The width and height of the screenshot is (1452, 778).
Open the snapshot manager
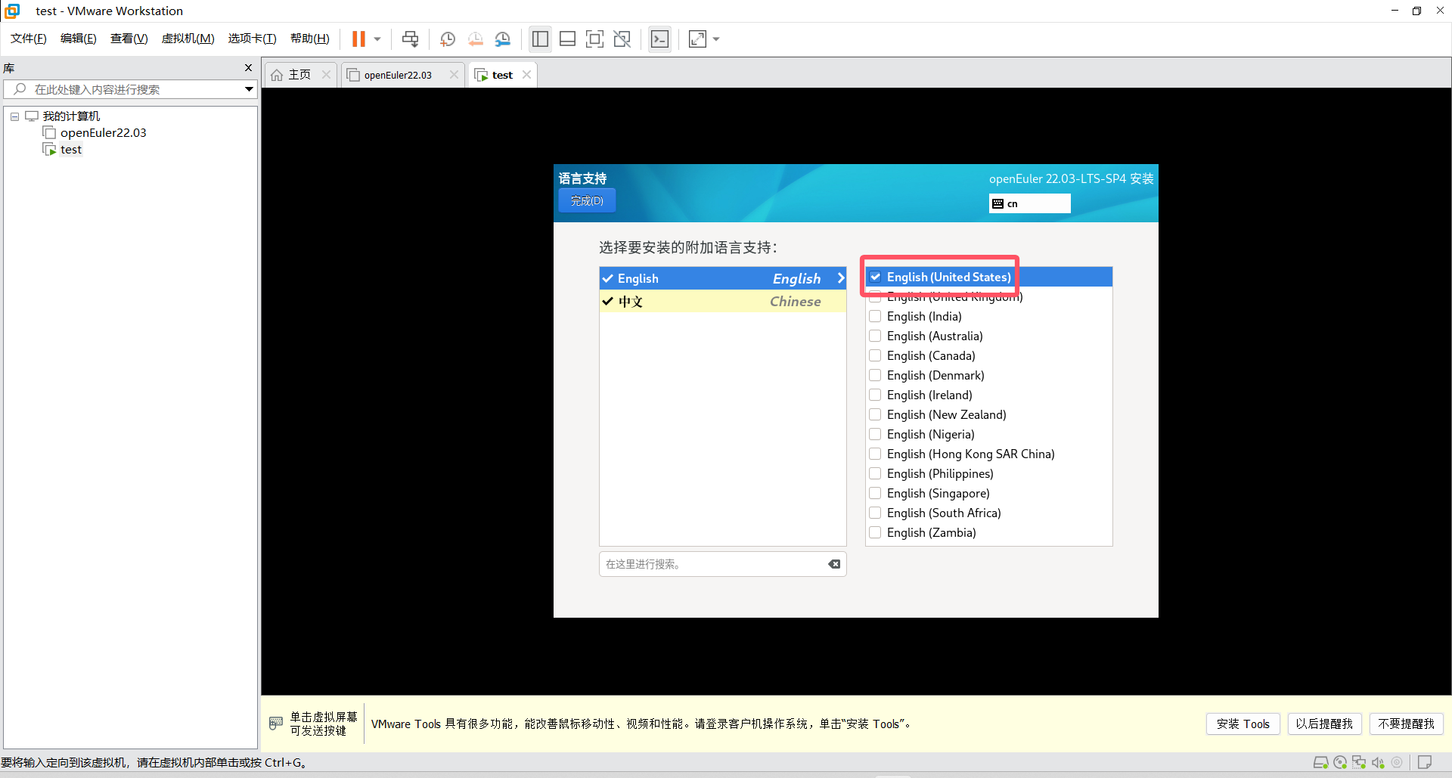click(x=502, y=39)
